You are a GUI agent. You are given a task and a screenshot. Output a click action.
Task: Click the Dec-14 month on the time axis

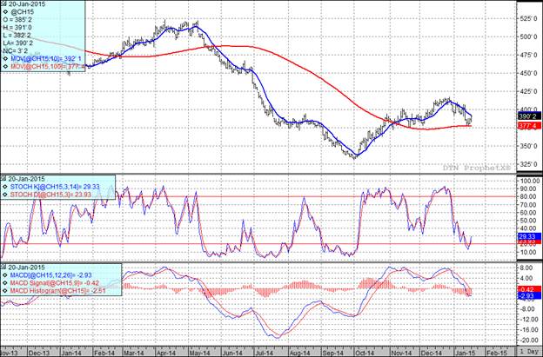pyautogui.click(x=430, y=354)
